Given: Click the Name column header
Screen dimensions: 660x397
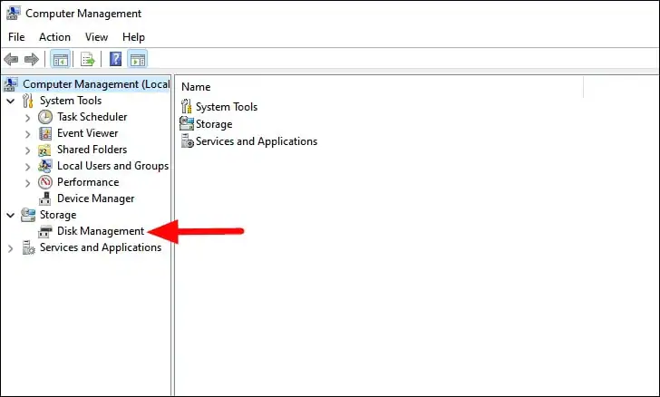Looking at the screenshot, I should coord(196,87).
